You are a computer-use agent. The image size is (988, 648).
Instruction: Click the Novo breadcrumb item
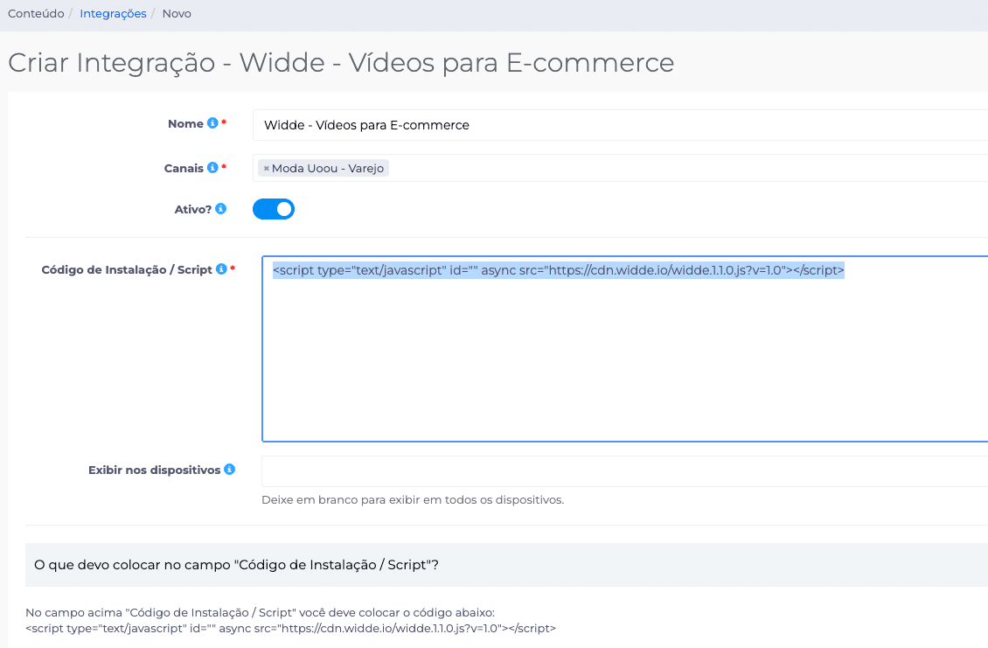pyautogui.click(x=177, y=13)
